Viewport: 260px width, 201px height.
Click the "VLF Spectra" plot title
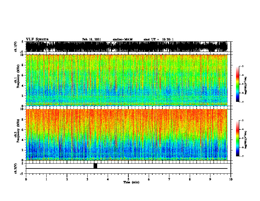tap(37, 39)
